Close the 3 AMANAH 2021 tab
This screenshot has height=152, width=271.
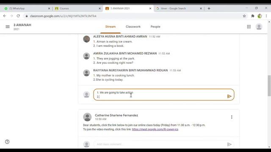click(150, 8)
